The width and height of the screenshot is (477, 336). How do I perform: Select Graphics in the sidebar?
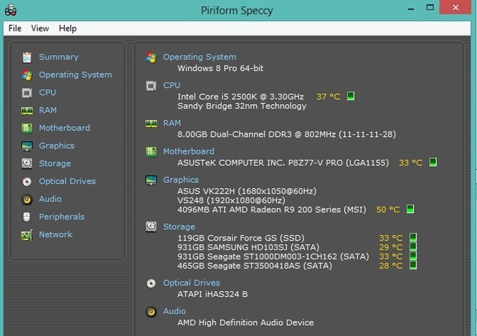[57, 146]
